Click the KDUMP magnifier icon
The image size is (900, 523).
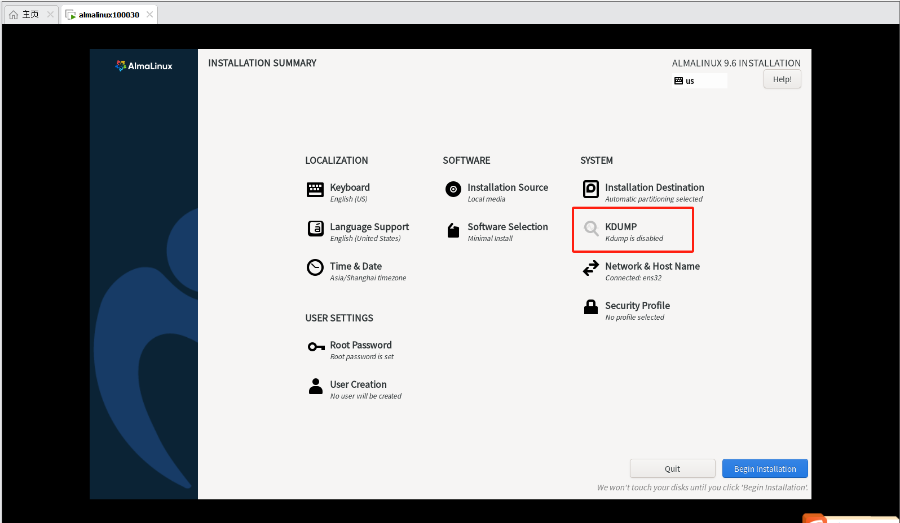pos(591,229)
